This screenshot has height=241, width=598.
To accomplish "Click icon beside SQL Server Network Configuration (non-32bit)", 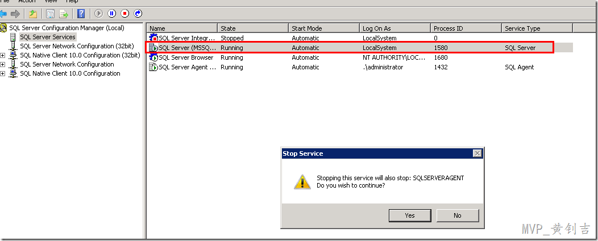I will tap(13, 64).
